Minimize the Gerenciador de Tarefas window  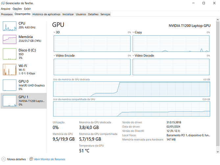(193, 3)
